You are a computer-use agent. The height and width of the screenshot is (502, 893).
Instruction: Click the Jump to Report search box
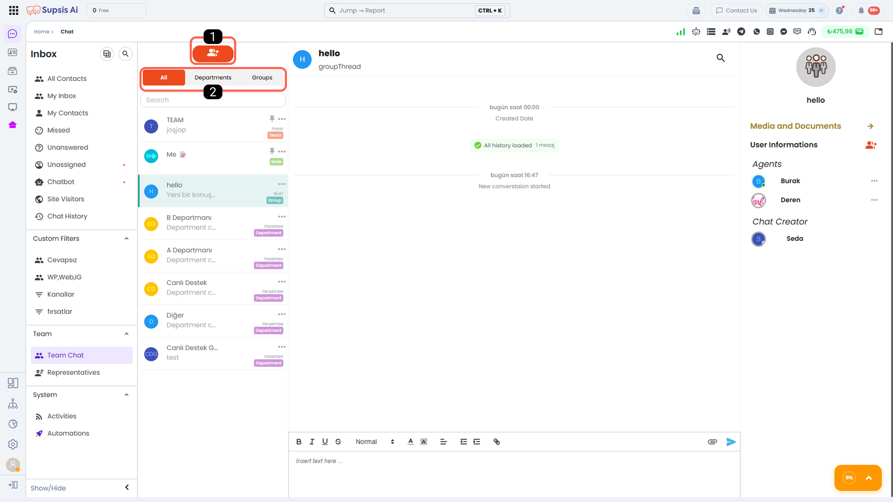[x=417, y=10]
